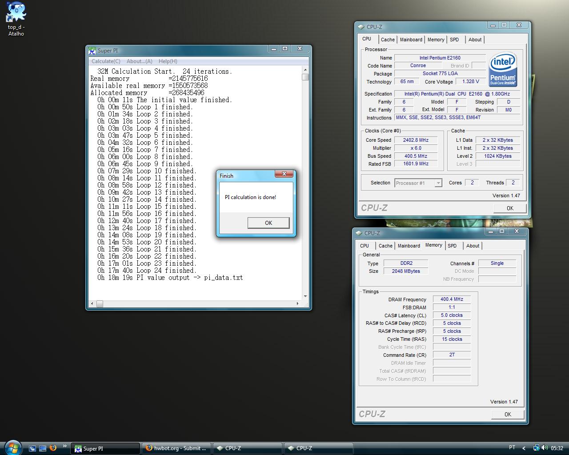Select the Mainboard tab in upper CPU-Z

[x=411, y=40]
